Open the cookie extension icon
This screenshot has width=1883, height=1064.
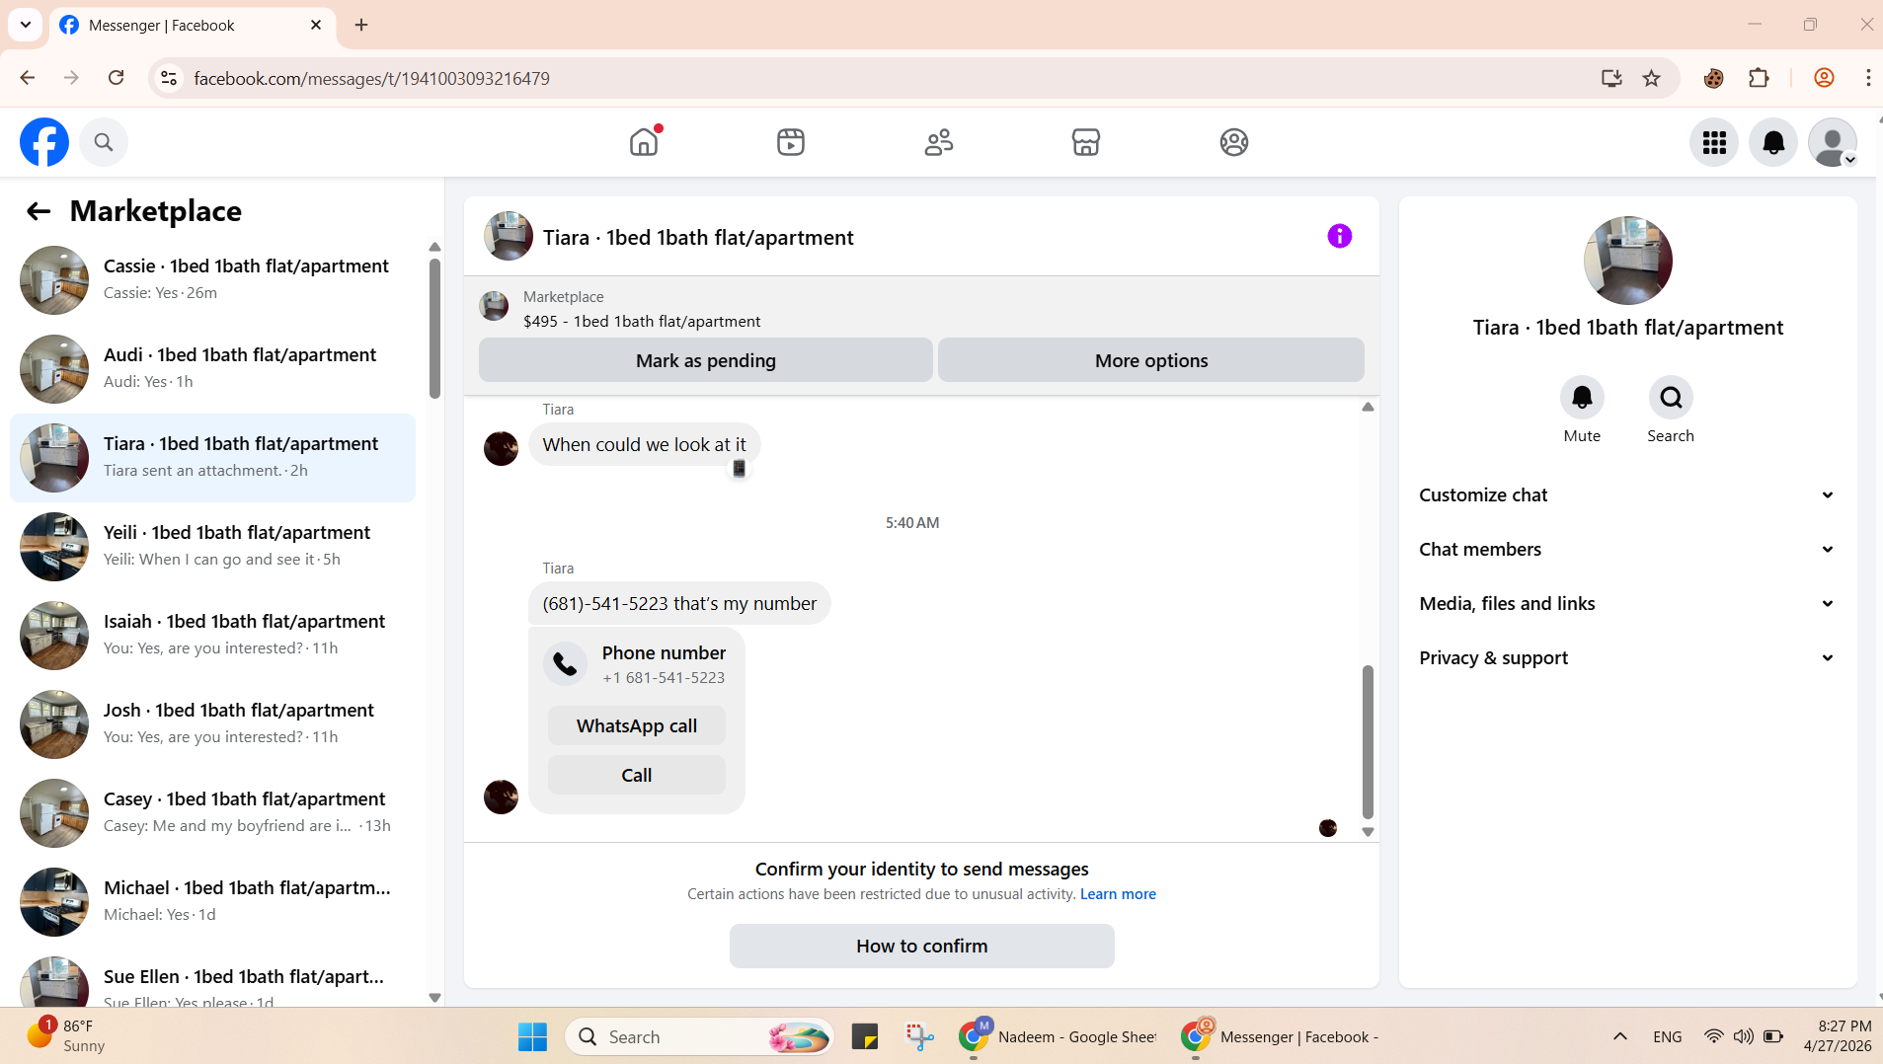pos(1713,79)
